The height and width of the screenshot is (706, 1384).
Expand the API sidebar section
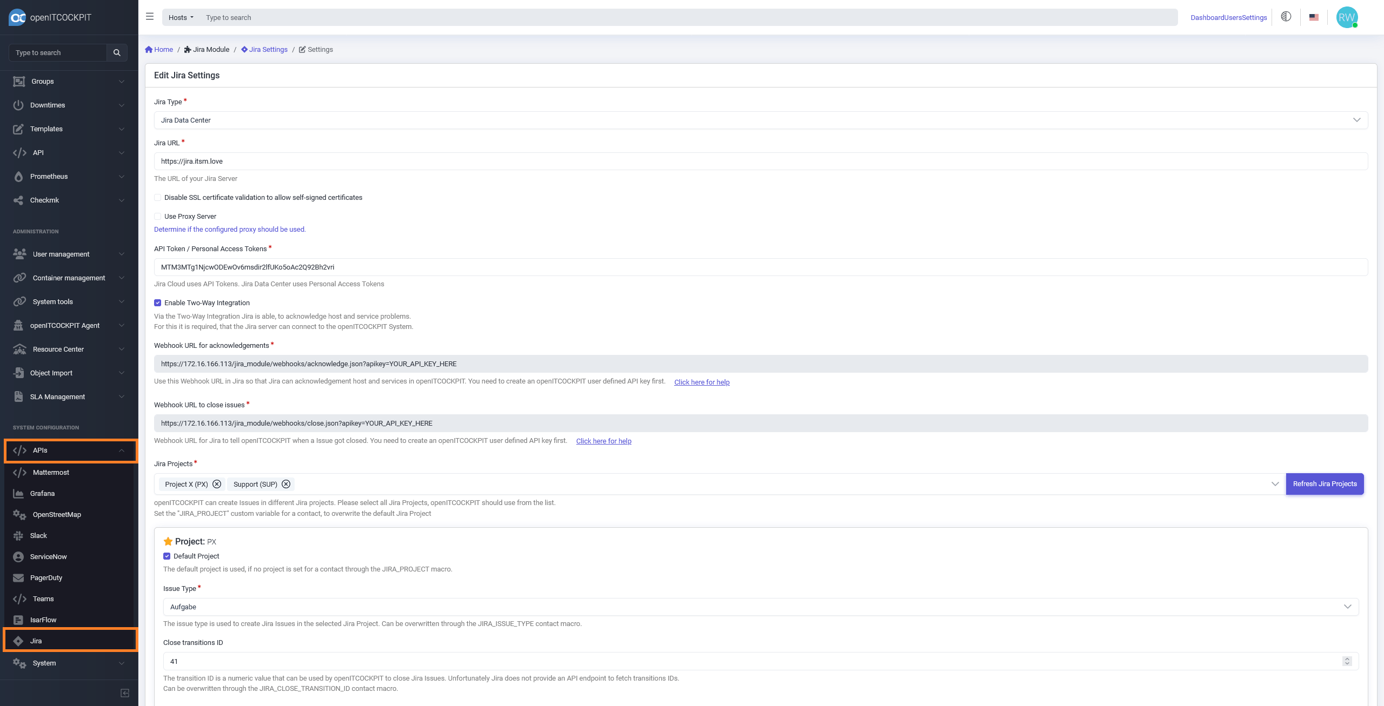pyautogui.click(x=69, y=152)
